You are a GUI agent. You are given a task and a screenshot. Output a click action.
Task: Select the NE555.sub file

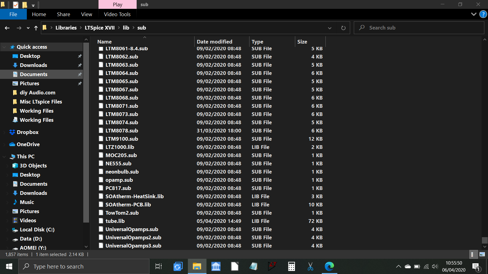pyautogui.click(x=118, y=163)
